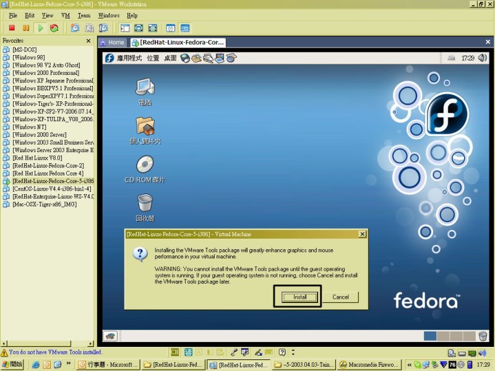Switch to the Home tab
This screenshot has height=371, width=495.
(x=113, y=43)
